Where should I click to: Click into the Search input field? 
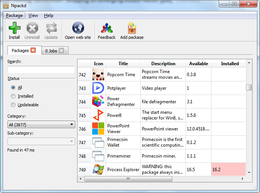41,70
